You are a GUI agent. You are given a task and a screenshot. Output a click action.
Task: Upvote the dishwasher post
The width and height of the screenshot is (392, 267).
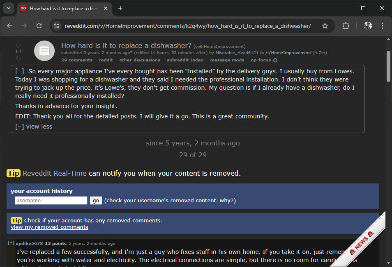[x=18, y=45]
